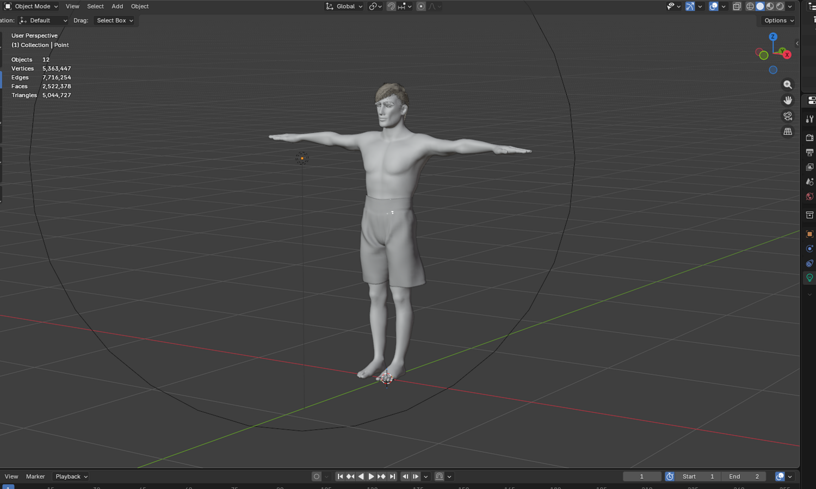
Task: Open the Select Box drag dropdown
Action: click(115, 21)
